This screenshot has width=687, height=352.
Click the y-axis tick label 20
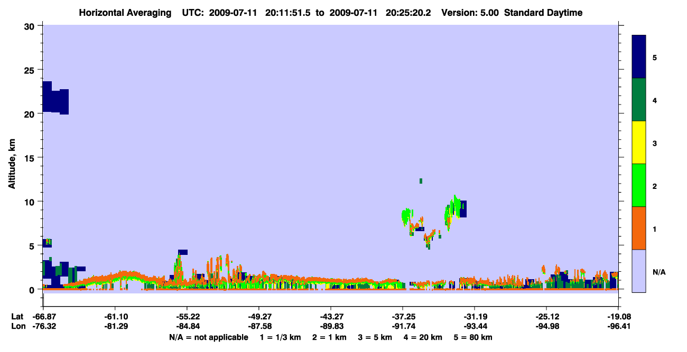(x=31, y=114)
